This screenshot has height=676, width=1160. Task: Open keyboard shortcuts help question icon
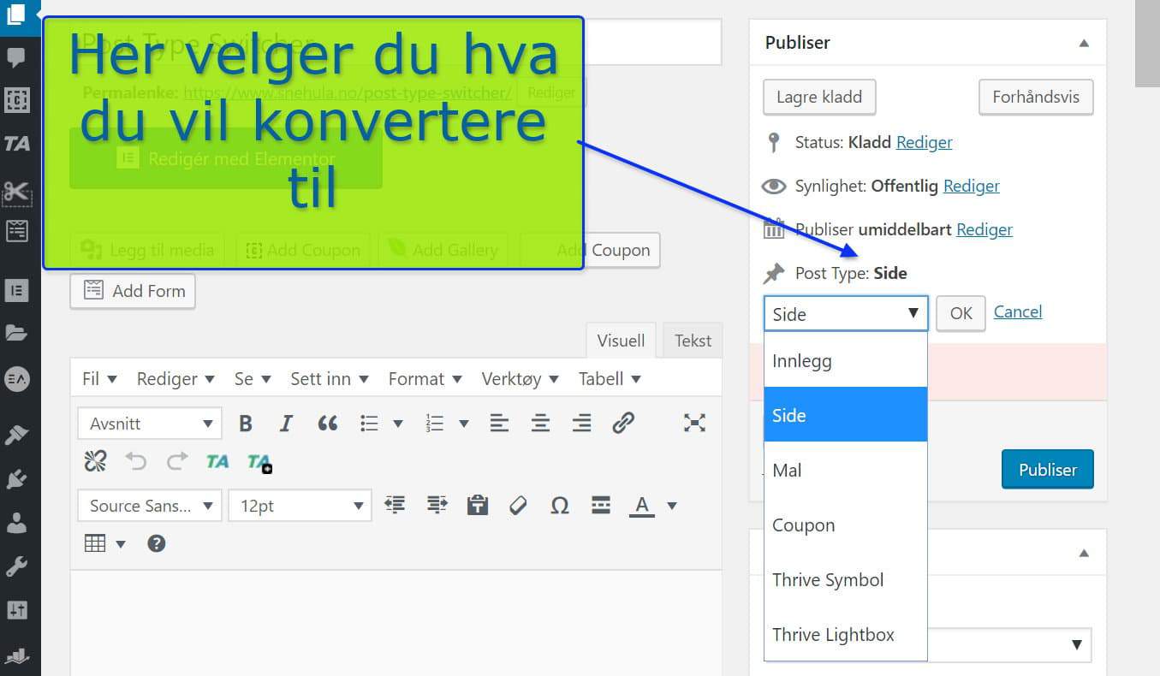[156, 543]
